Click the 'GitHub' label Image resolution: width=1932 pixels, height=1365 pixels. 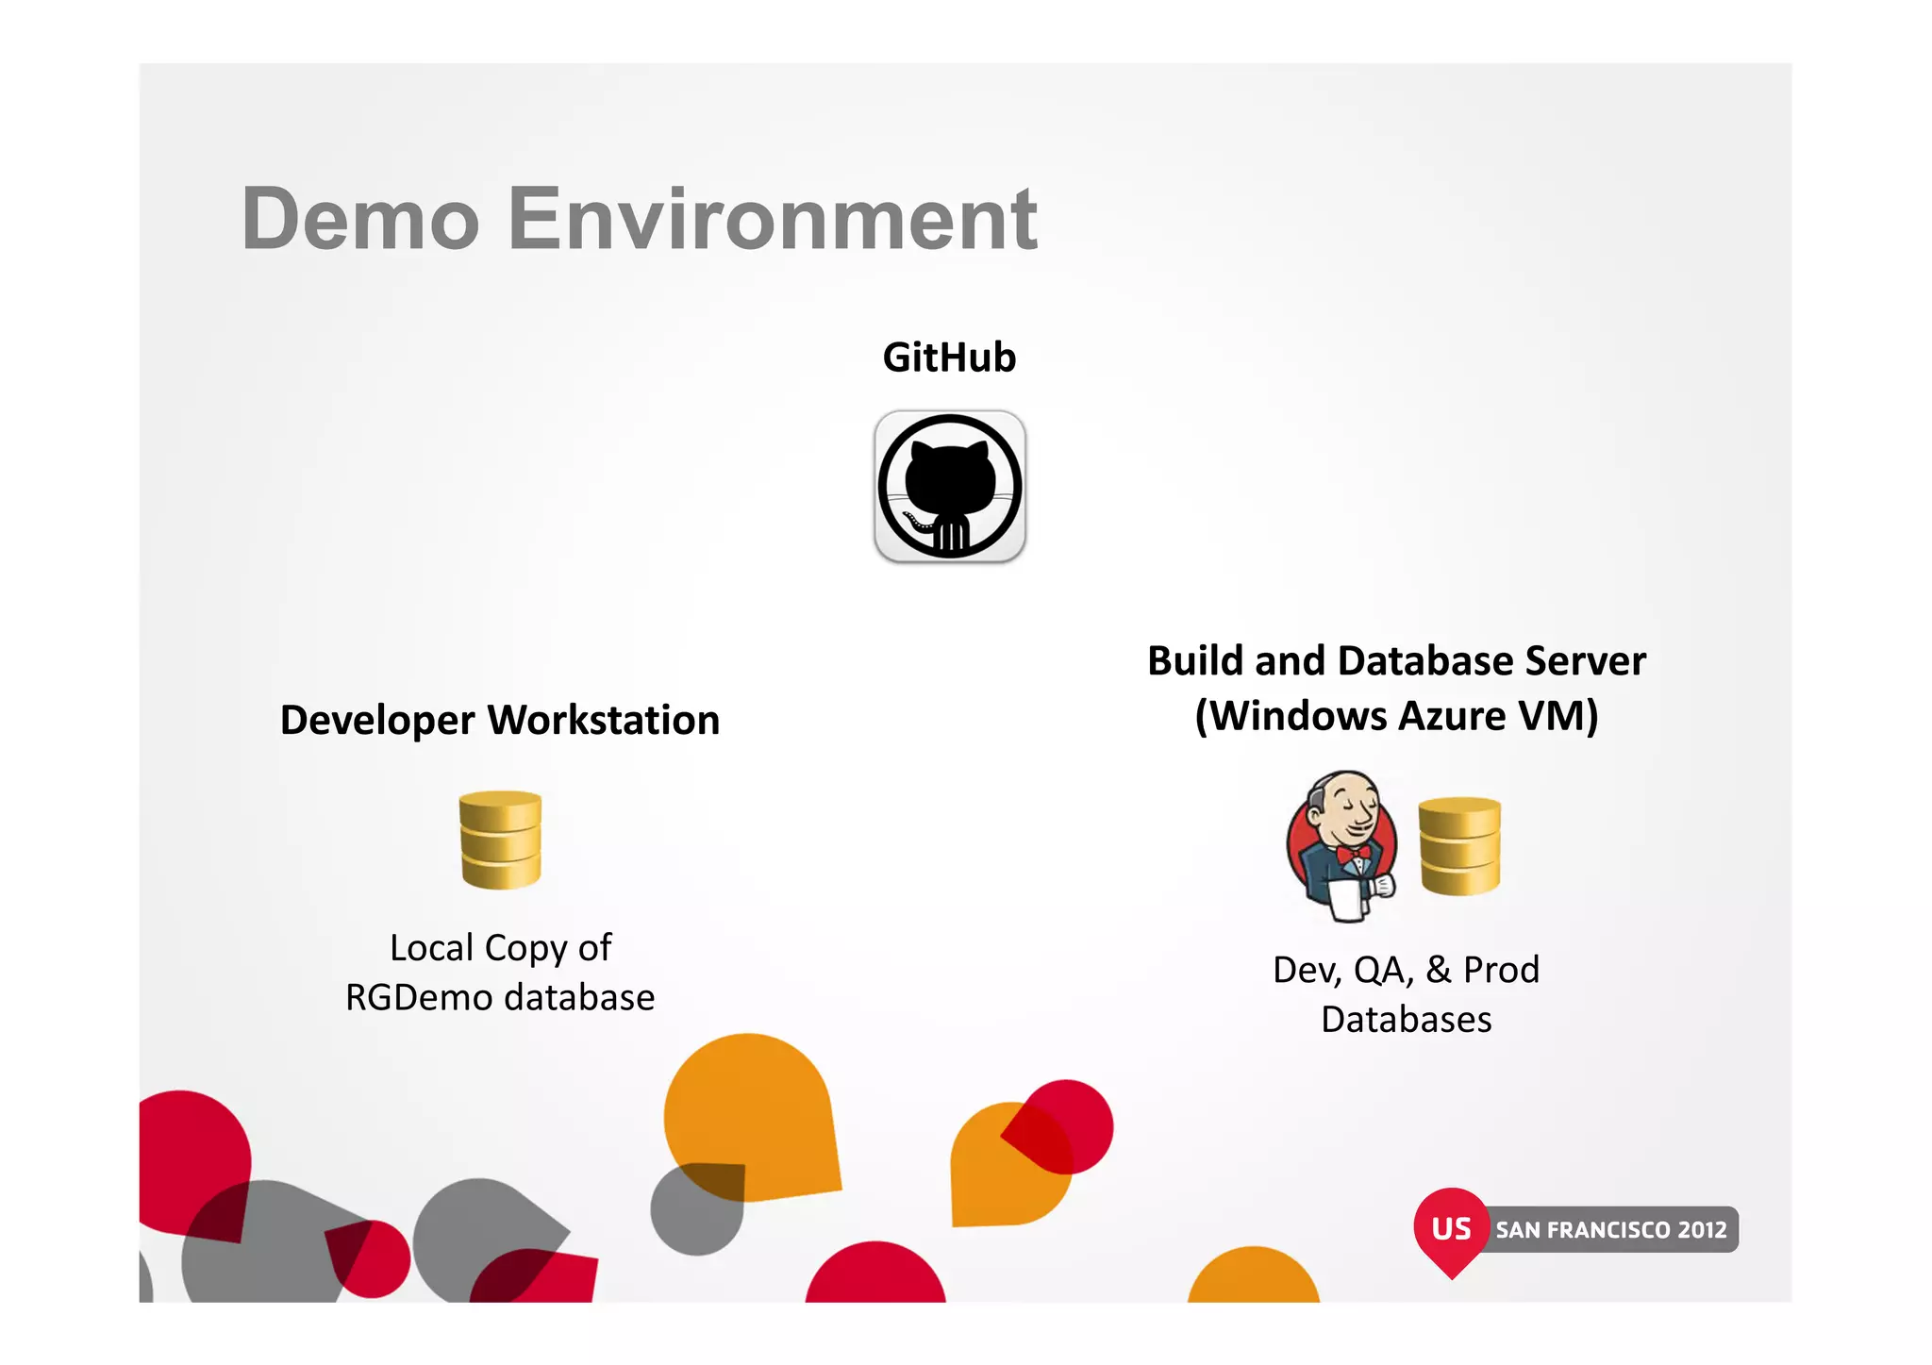tap(949, 358)
